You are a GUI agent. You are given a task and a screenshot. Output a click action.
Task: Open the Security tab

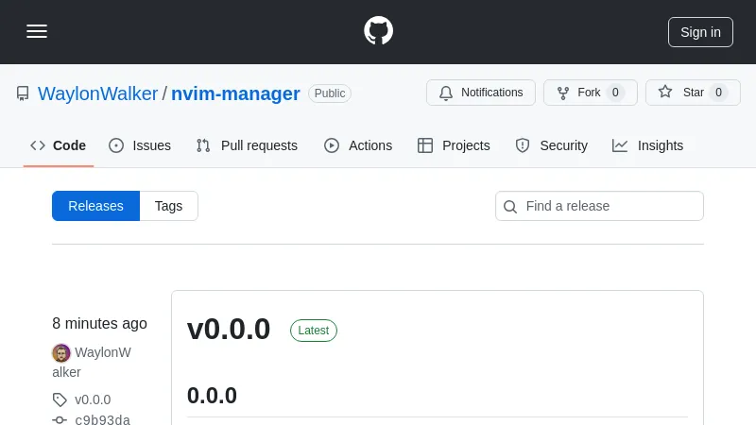click(551, 145)
